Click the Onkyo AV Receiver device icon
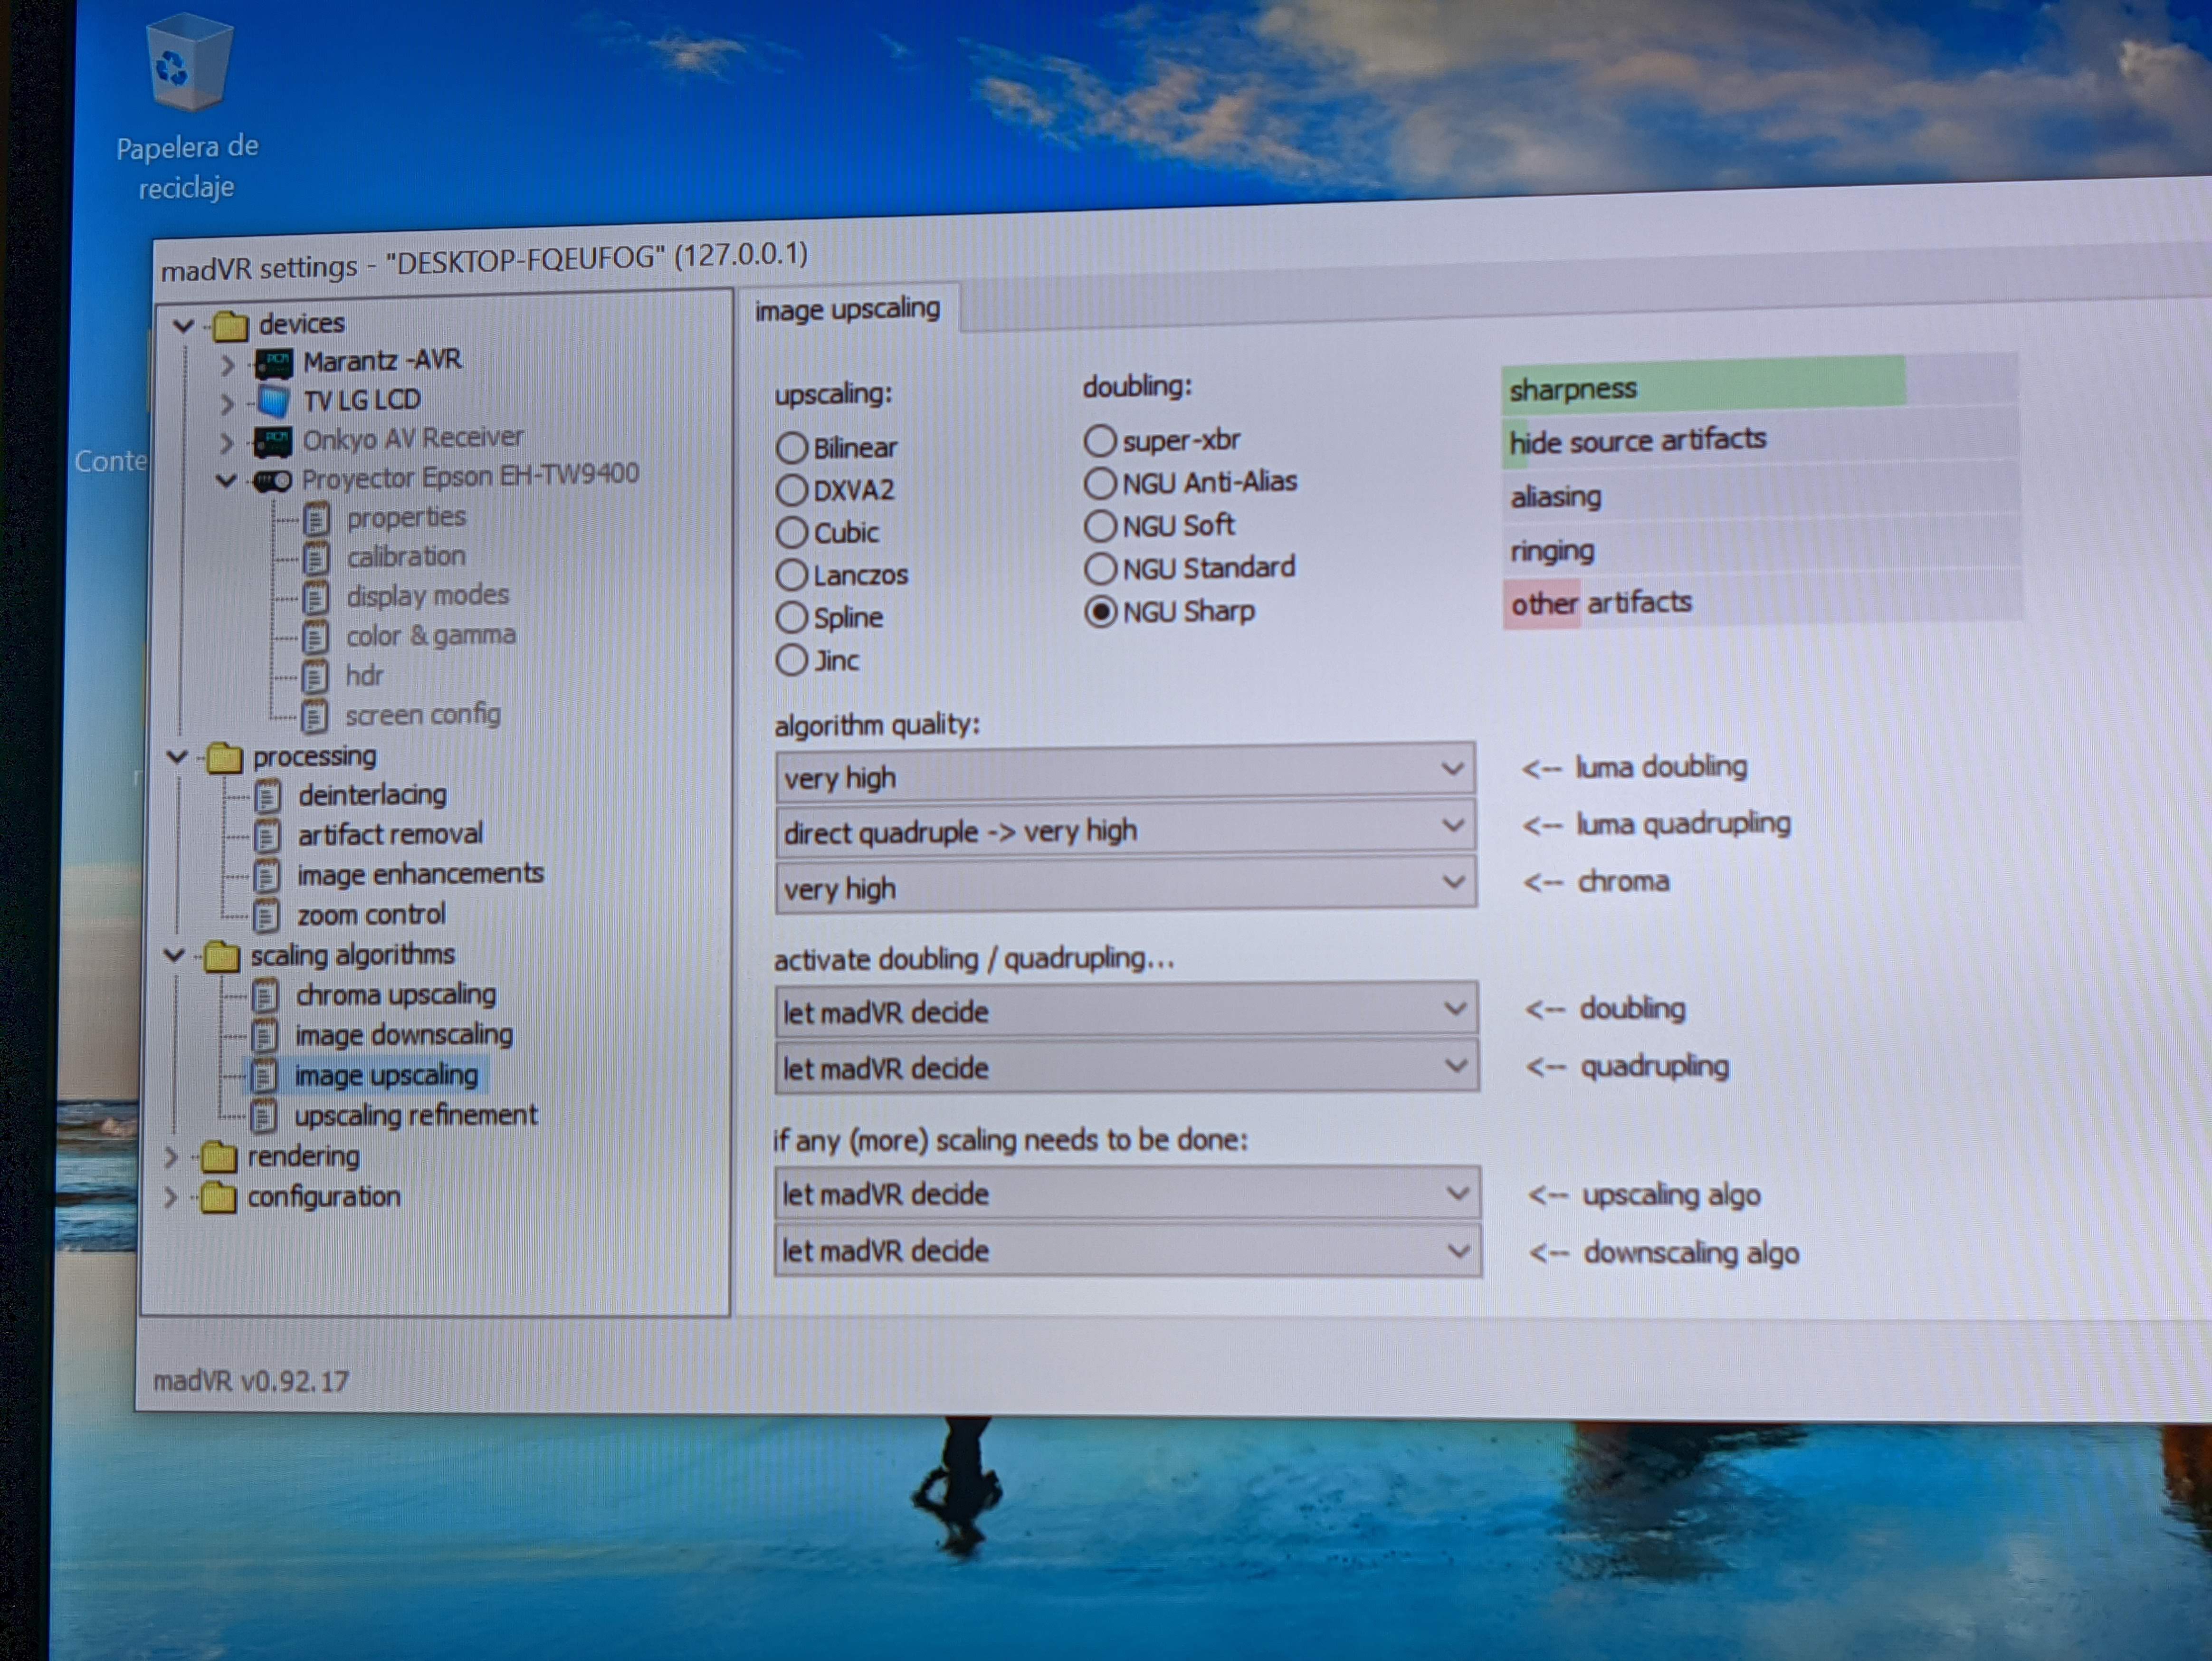Screen dimensions: 2212x1661 coord(273,441)
